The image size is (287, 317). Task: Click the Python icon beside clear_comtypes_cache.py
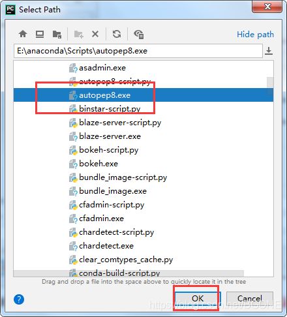pos(73,260)
